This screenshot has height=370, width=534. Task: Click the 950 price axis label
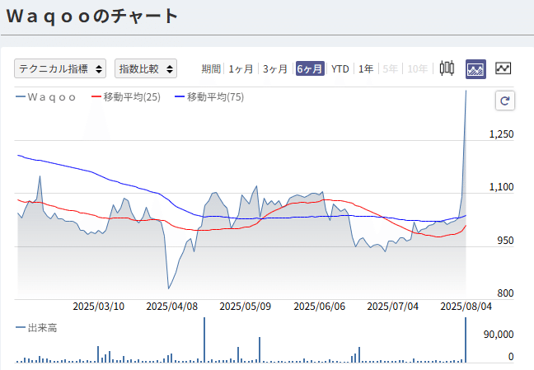click(x=505, y=241)
